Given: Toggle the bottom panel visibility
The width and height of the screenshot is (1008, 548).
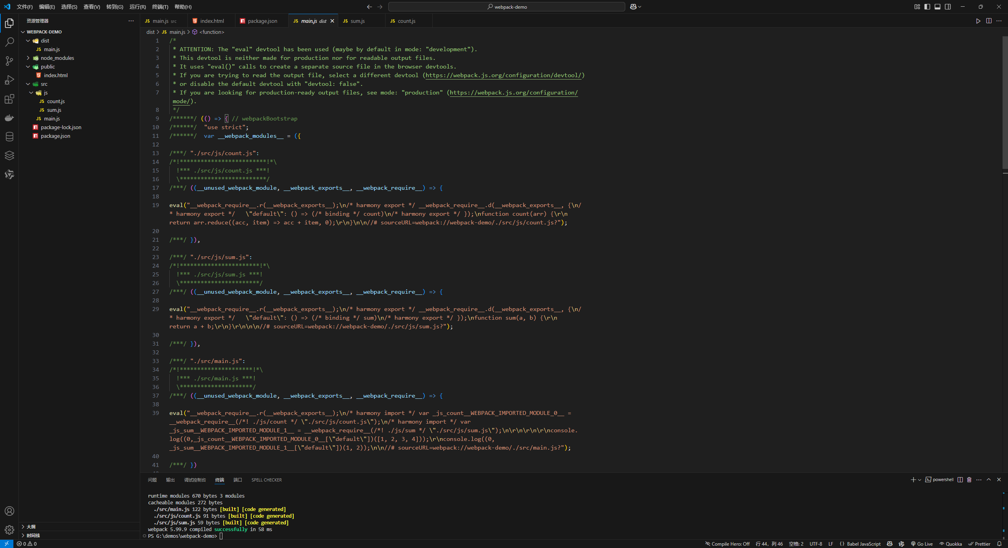Looking at the screenshot, I should pyautogui.click(x=938, y=7).
